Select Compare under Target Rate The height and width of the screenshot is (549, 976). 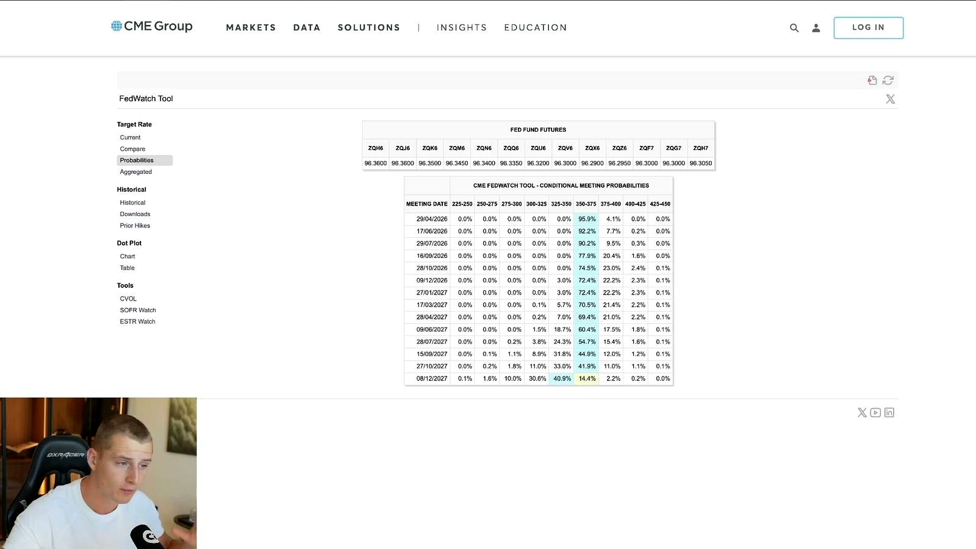tap(132, 149)
